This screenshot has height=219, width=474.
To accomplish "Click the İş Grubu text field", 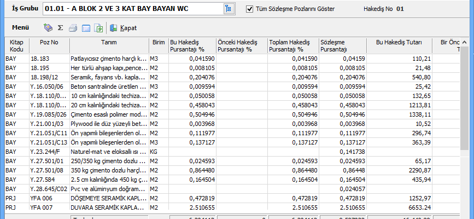I will point(131,9).
